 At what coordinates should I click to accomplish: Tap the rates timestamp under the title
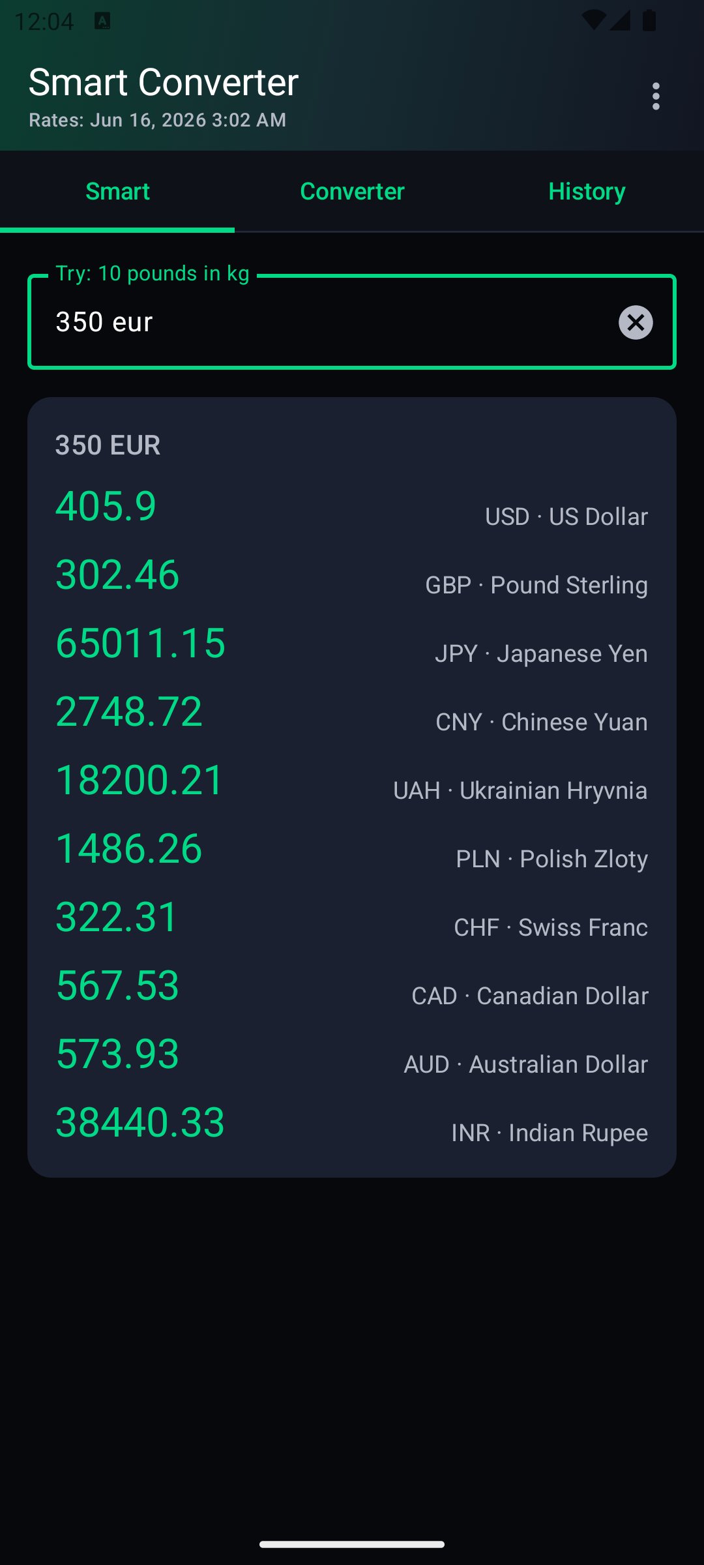pyautogui.click(x=158, y=120)
